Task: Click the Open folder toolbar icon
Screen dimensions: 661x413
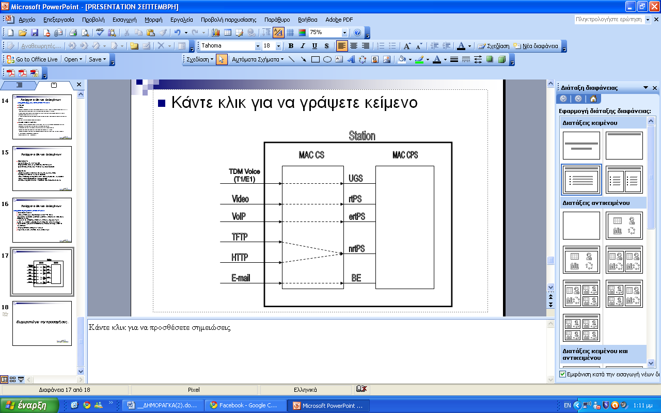Action: pyautogui.click(x=23, y=33)
